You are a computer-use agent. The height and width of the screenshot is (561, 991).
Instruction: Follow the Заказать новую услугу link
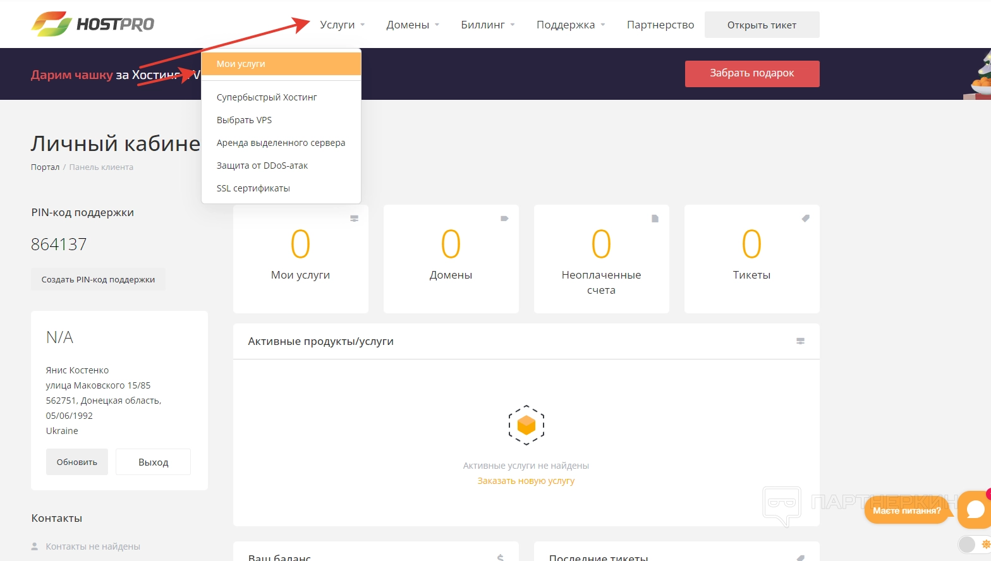(x=526, y=481)
